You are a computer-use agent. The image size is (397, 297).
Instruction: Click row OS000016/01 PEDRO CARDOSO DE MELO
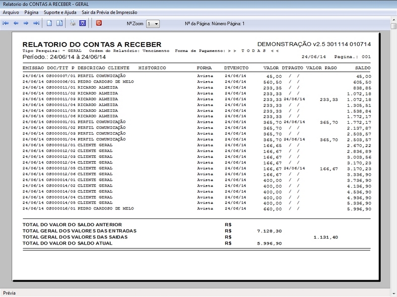197,208
